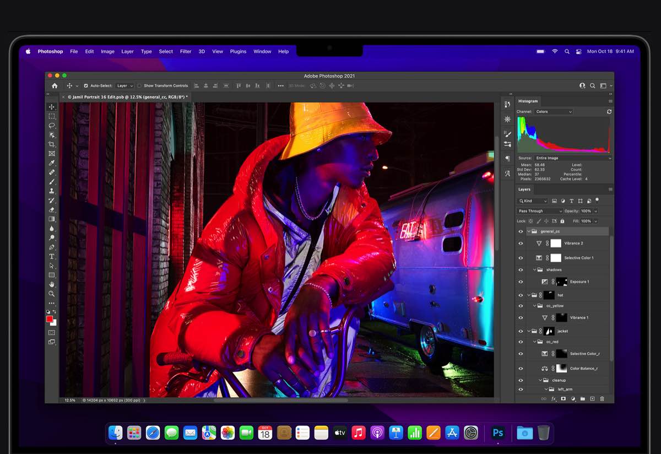Image resolution: width=661 pixels, height=454 pixels.
Task: Create a new group with folder icon
Action: [x=582, y=398]
